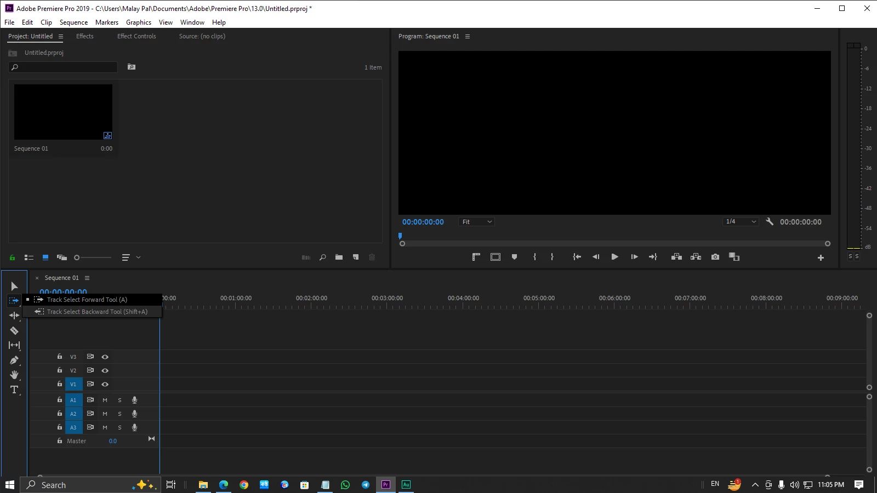
Task: Open the Fit zoom level dropdown
Action: click(477, 222)
